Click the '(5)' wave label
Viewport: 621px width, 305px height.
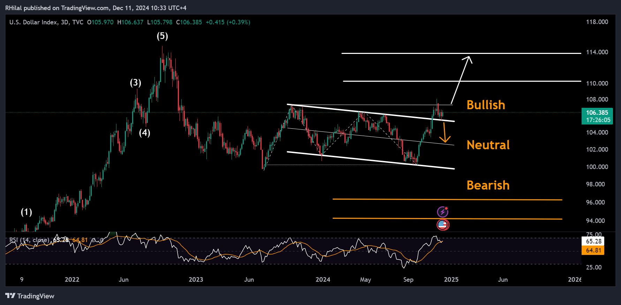coord(162,36)
